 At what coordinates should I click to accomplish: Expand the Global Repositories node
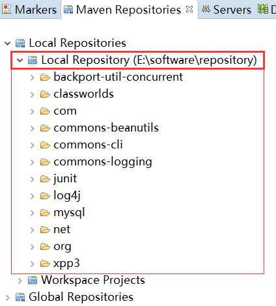tap(8, 298)
